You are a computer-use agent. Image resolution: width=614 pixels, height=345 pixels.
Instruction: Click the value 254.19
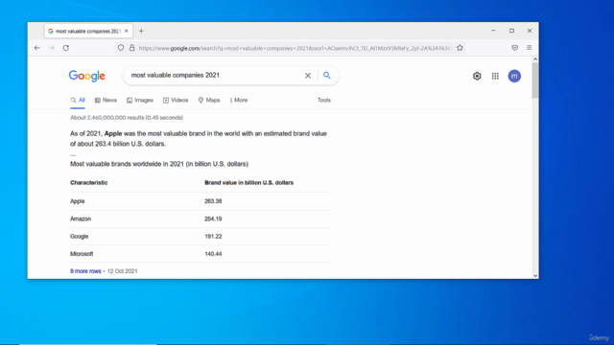pyautogui.click(x=213, y=218)
